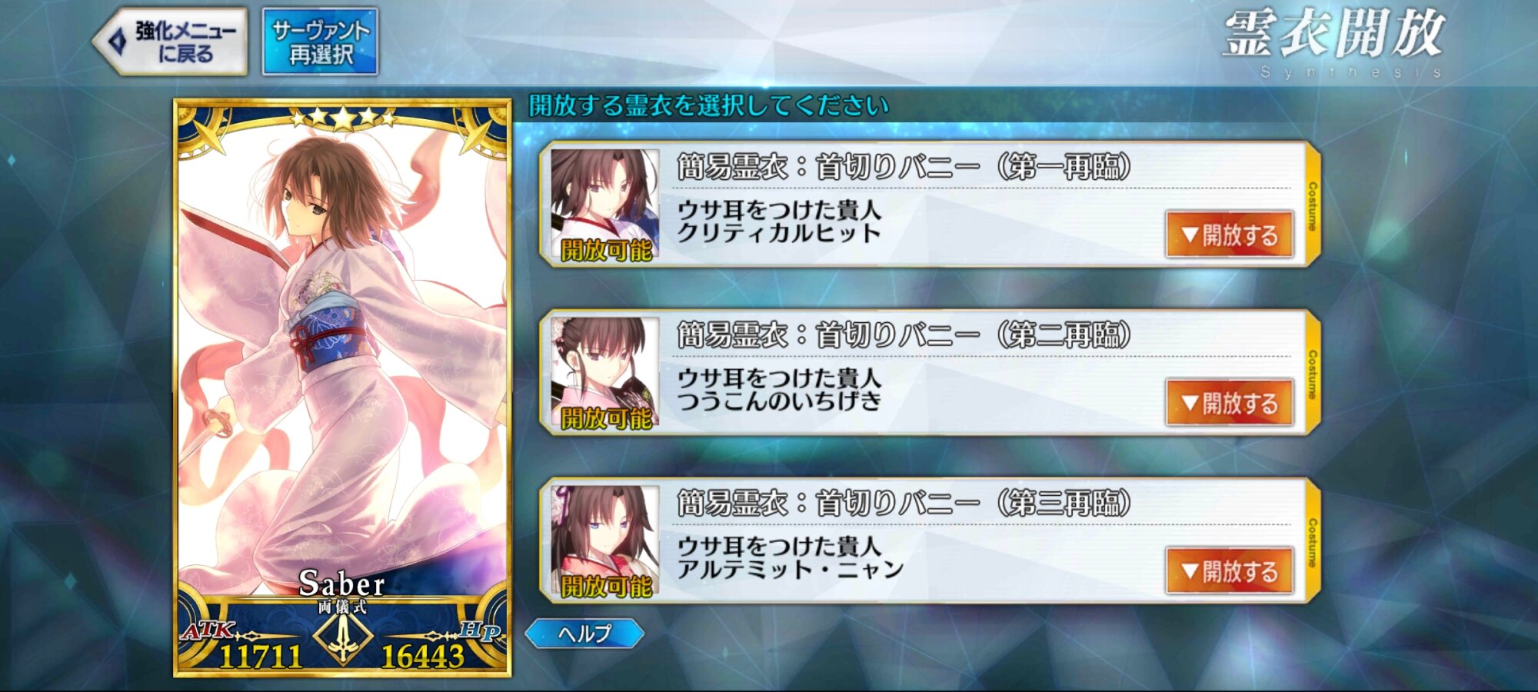Tap the five-star rarity stars on card

343,118
